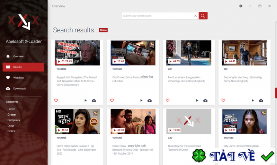Click the Search results heading
This screenshot has height=165, width=277.
75,30
